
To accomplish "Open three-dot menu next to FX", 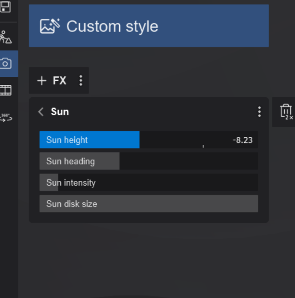I will 80,80.
